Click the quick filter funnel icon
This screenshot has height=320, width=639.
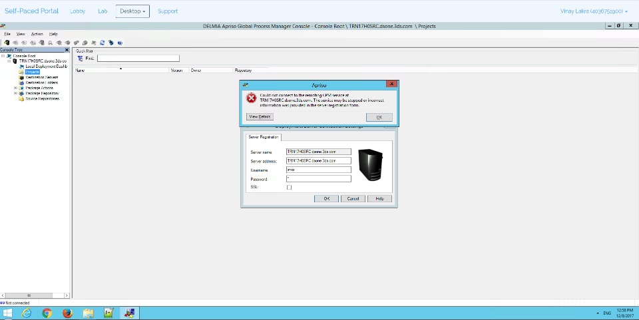click(81, 59)
